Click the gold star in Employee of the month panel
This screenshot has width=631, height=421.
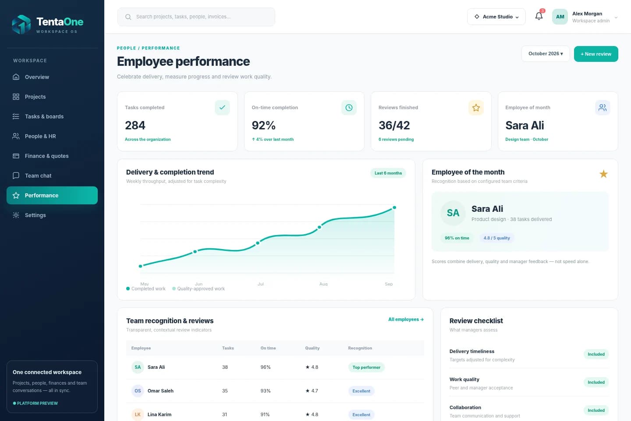[603, 174]
